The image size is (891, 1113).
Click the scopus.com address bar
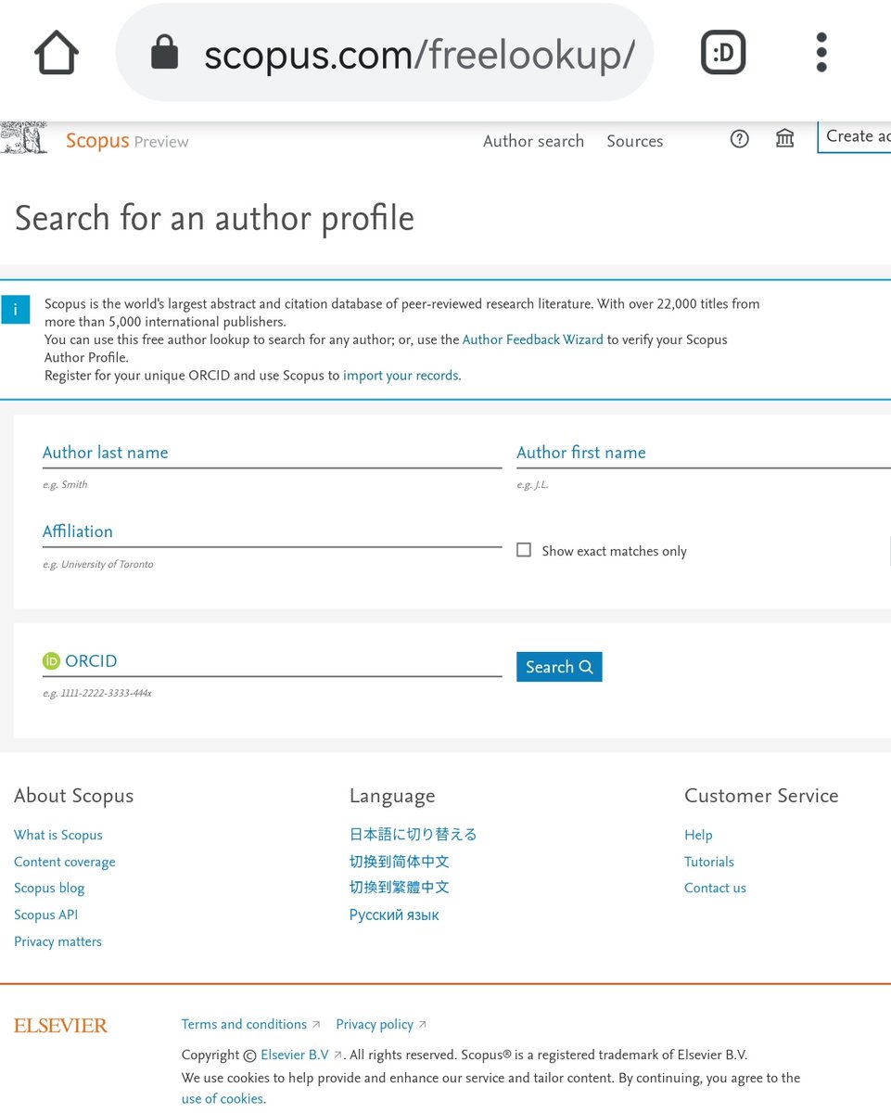(x=385, y=53)
